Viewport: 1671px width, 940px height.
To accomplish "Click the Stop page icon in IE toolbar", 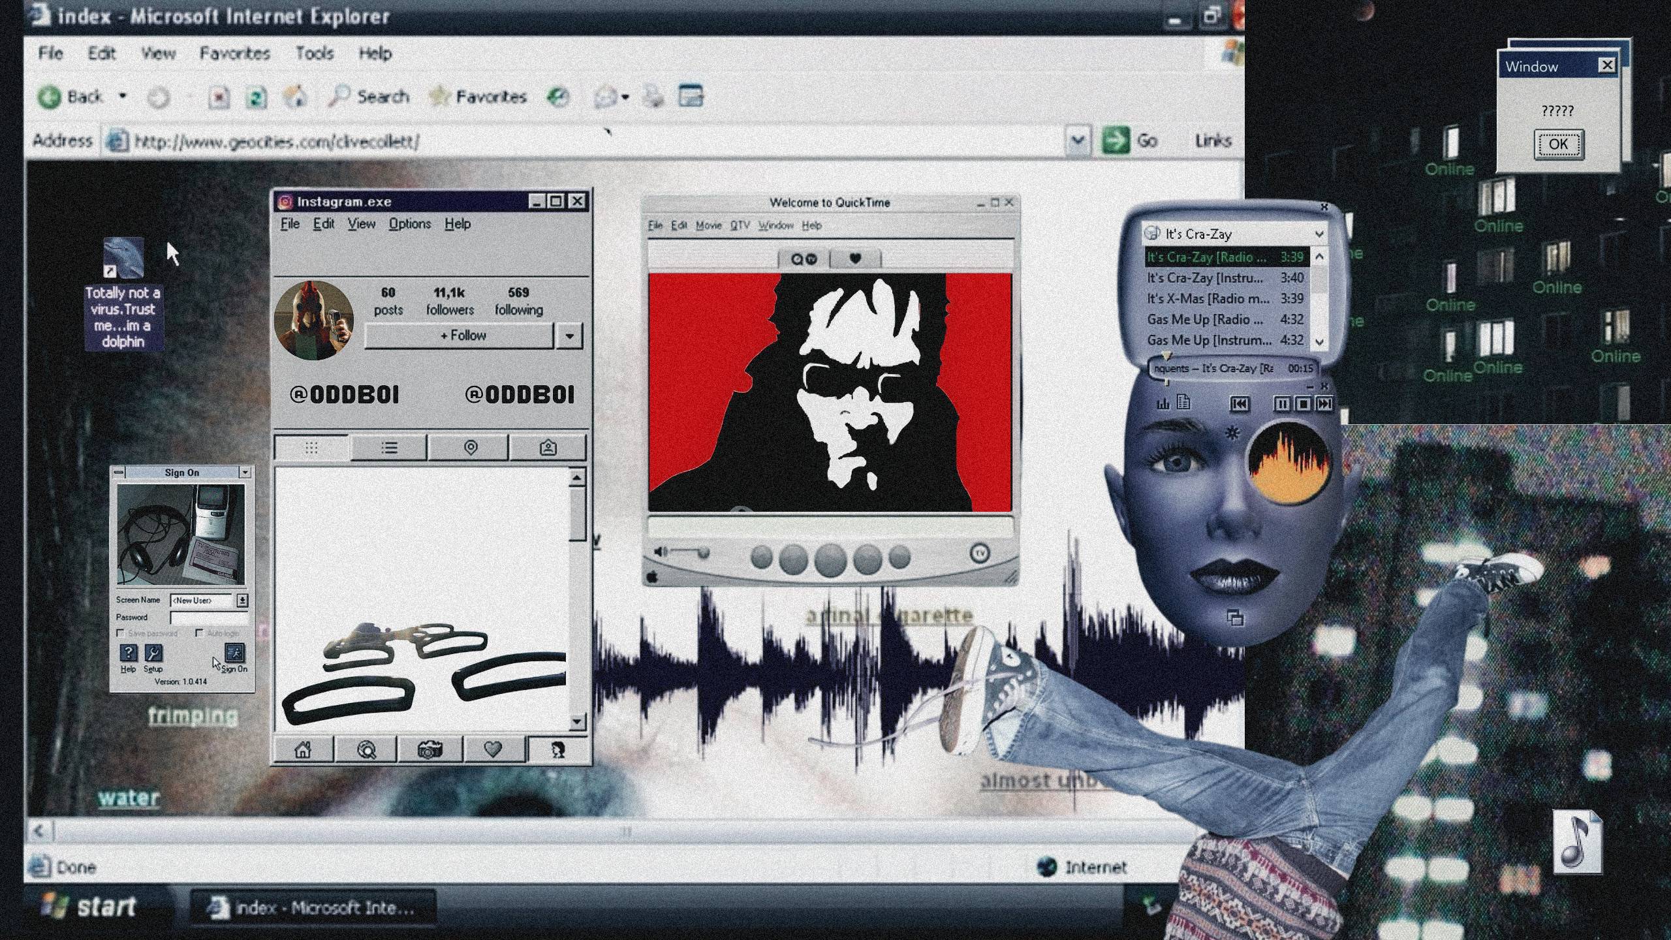I will coord(219,98).
